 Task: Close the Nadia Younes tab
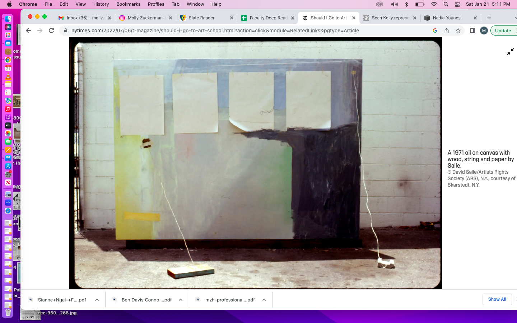(475, 18)
